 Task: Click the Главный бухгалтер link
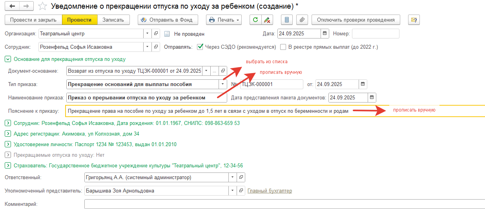270,191
